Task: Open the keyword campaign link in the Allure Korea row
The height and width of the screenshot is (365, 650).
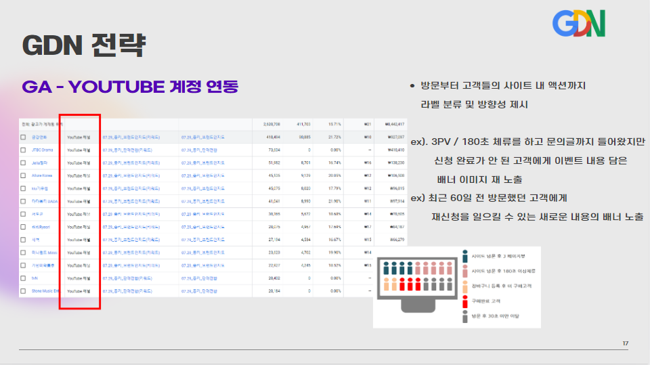Action: [x=131, y=176]
